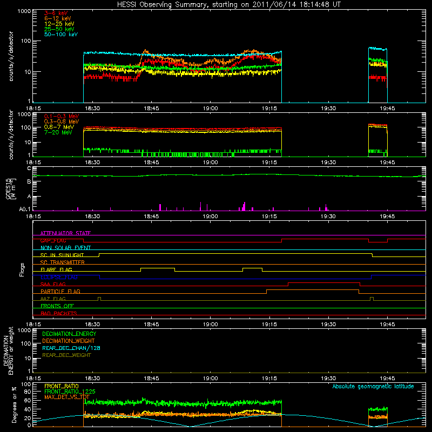Click the SAA_FLAG label
The width and height of the screenshot is (432, 432).
pos(53,284)
